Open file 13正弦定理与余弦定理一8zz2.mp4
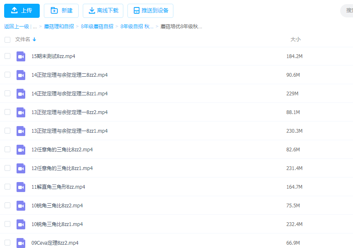This screenshot has width=353, height=248. [70, 112]
